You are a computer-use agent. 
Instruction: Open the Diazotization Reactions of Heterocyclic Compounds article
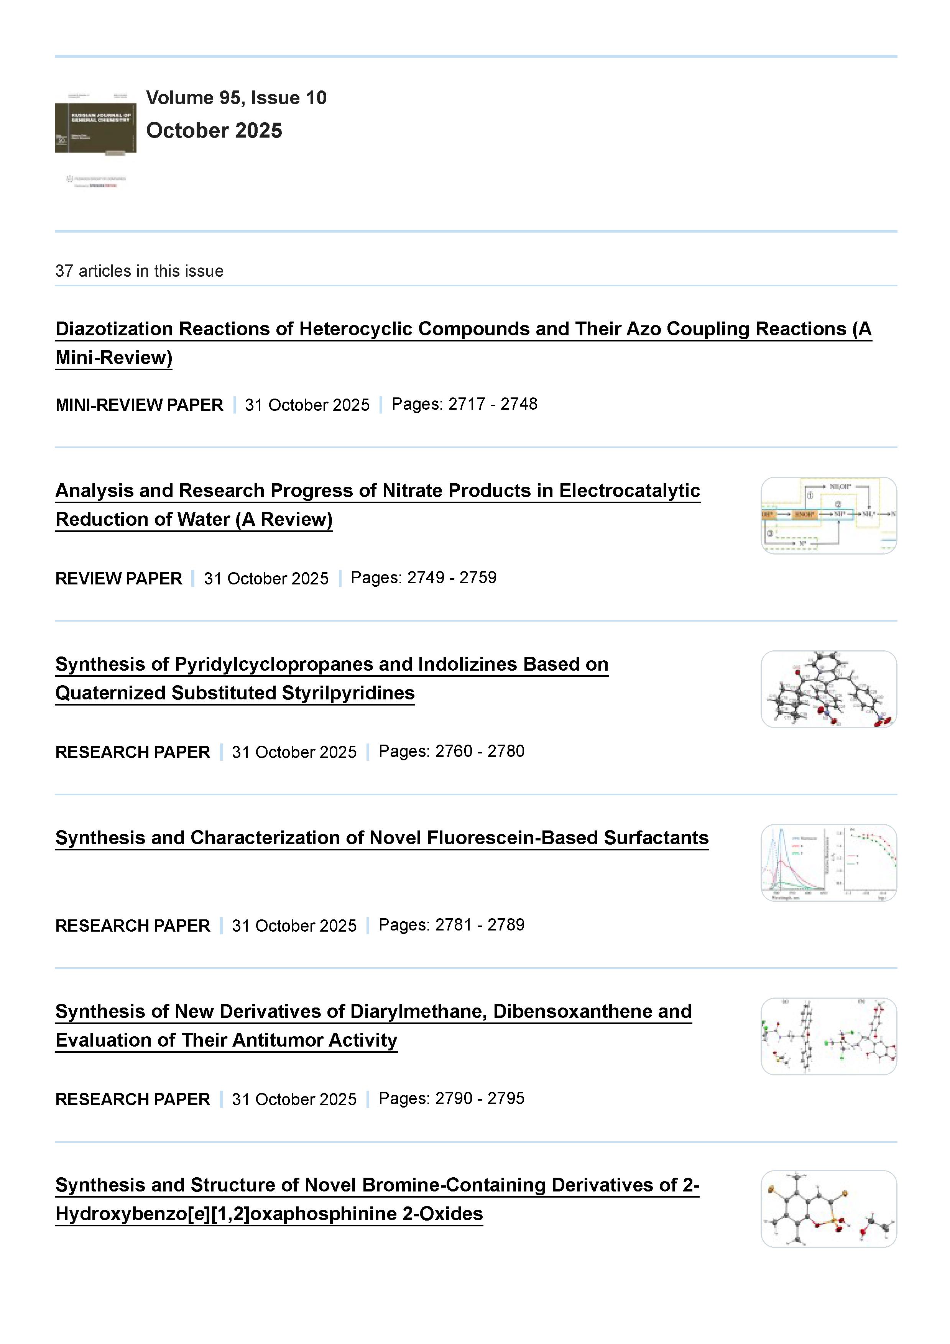(463, 330)
